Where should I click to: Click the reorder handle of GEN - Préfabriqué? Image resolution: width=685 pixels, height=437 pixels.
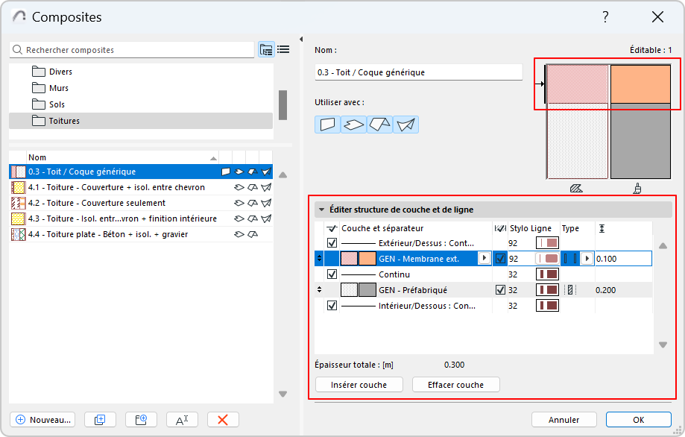tap(319, 290)
